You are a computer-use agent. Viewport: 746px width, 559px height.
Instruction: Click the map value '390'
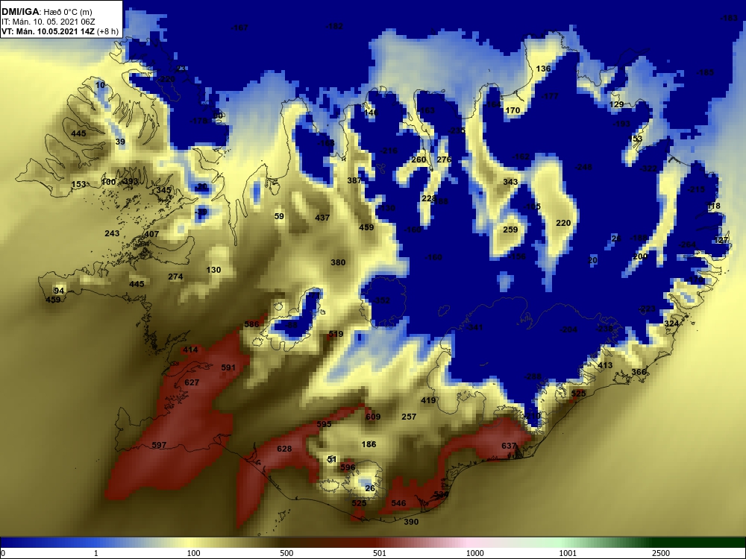tap(411, 522)
